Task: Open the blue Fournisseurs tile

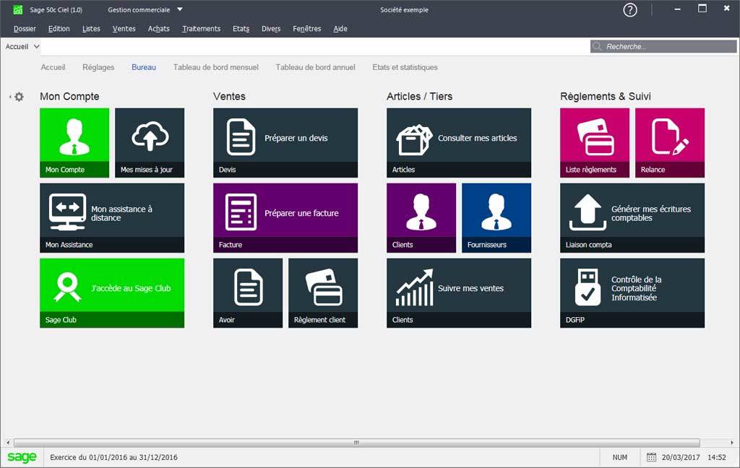Action: [496, 217]
